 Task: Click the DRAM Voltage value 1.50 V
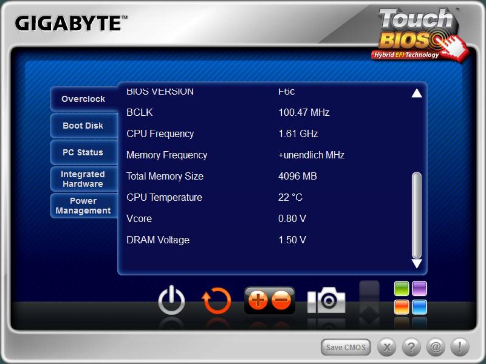pyautogui.click(x=292, y=240)
